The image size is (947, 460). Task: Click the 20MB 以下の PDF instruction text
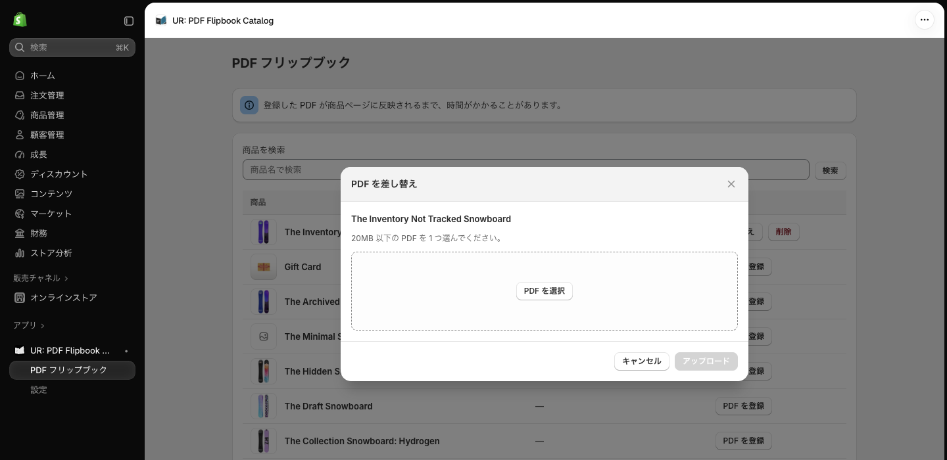click(428, 238)
